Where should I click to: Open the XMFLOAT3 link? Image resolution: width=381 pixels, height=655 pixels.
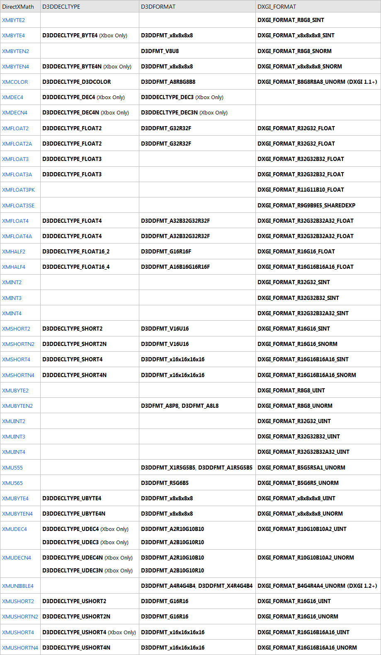pos(15,159)
